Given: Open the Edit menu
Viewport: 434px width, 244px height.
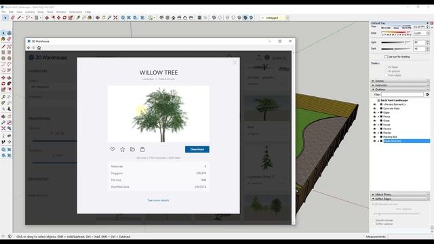Looking at the screenshot, I should click(11, 12).
